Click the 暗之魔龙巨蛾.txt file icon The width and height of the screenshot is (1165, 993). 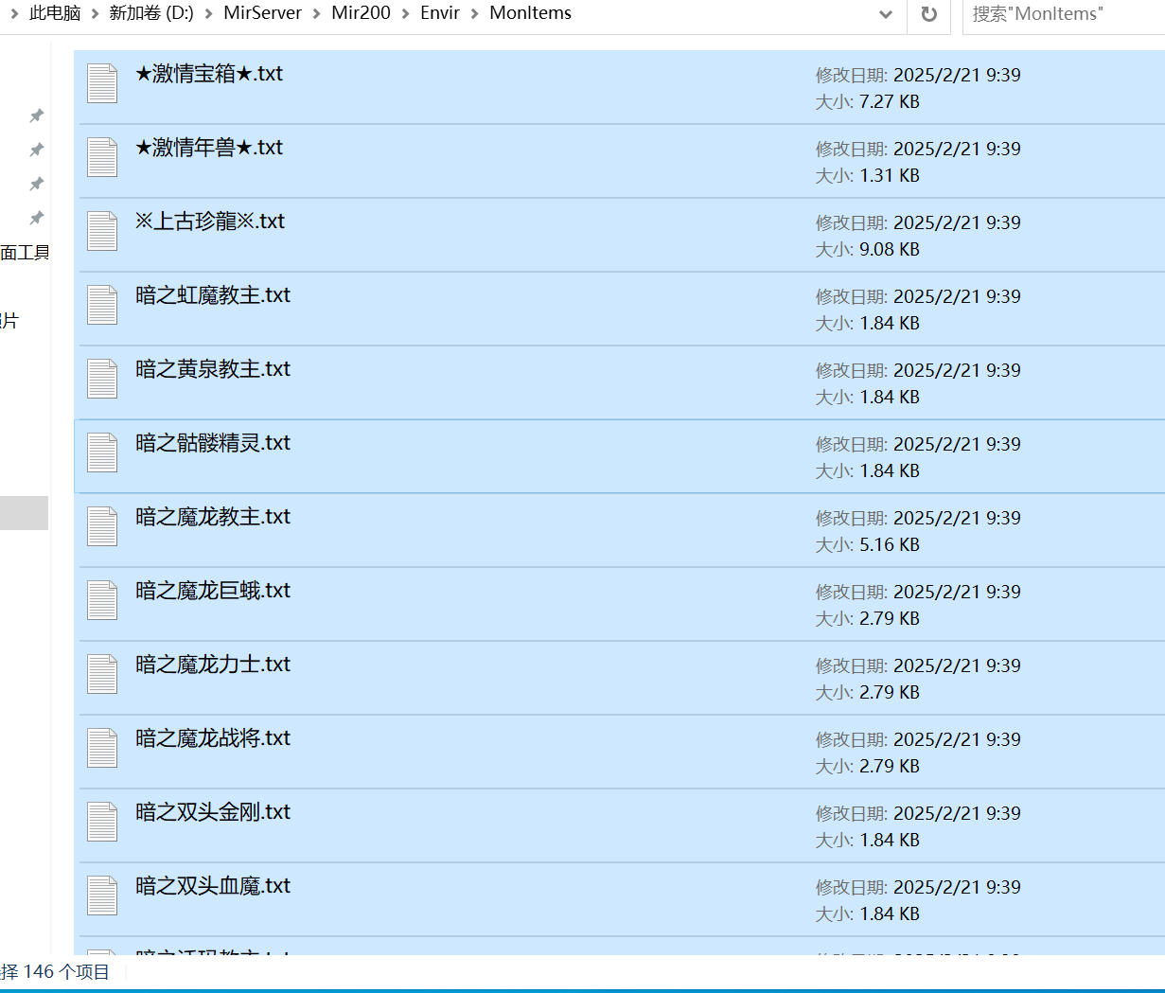coord(102,600)
